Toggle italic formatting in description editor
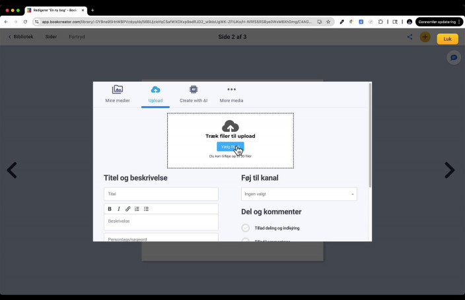The image size is (465, 300). pos(119,209)
